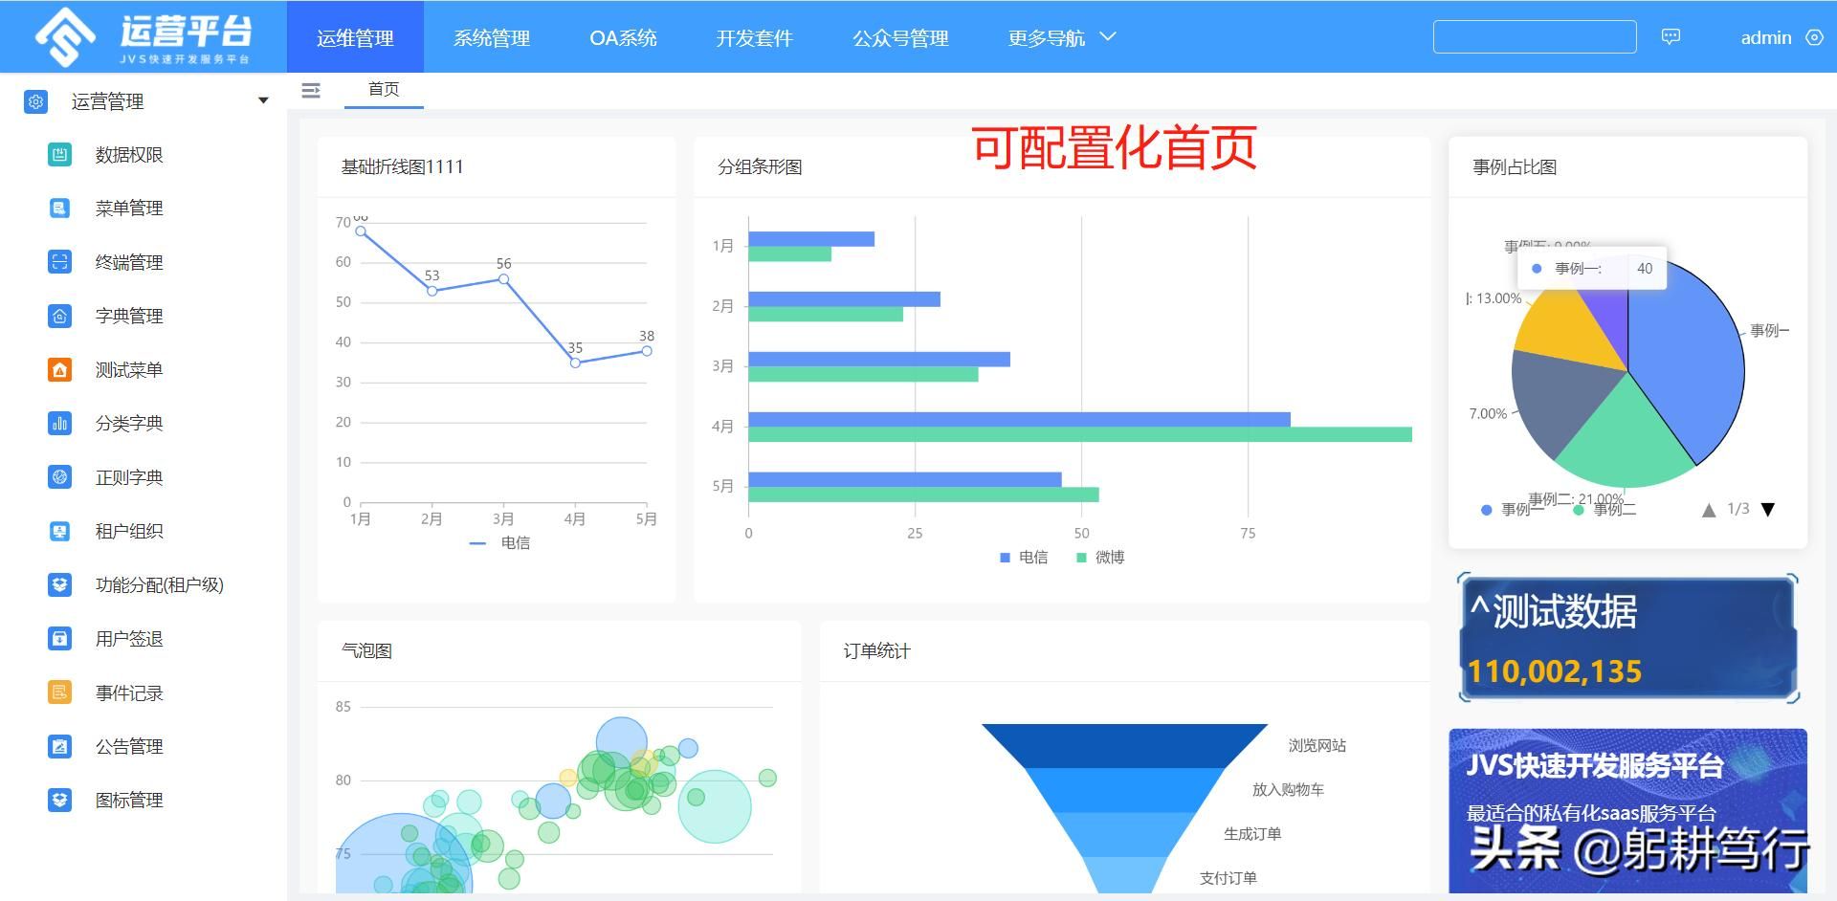Viewport: 1837px width, 901px height.
Task: Toggle 微博 legend in bar chart
Action: pyautogui.click(x=1100, y=557)
